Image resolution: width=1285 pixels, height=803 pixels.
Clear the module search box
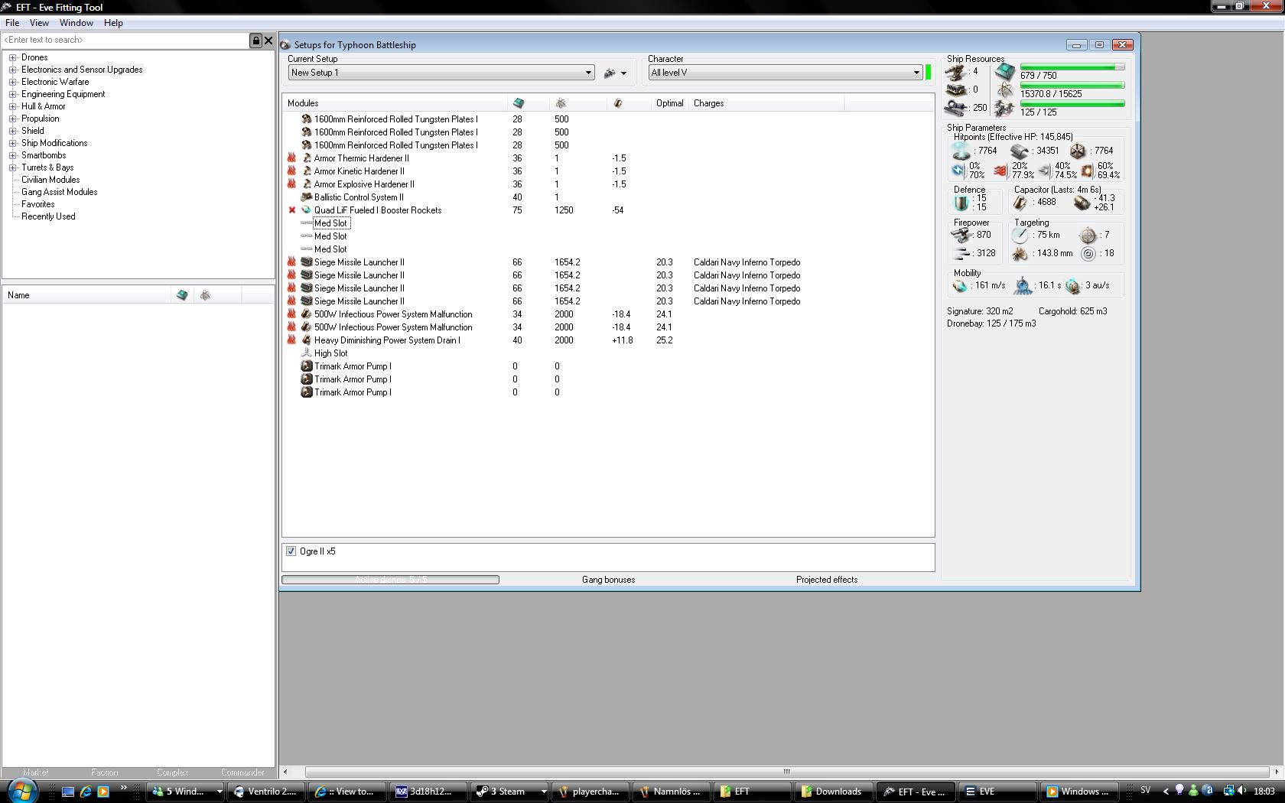[x=268, y=41]
